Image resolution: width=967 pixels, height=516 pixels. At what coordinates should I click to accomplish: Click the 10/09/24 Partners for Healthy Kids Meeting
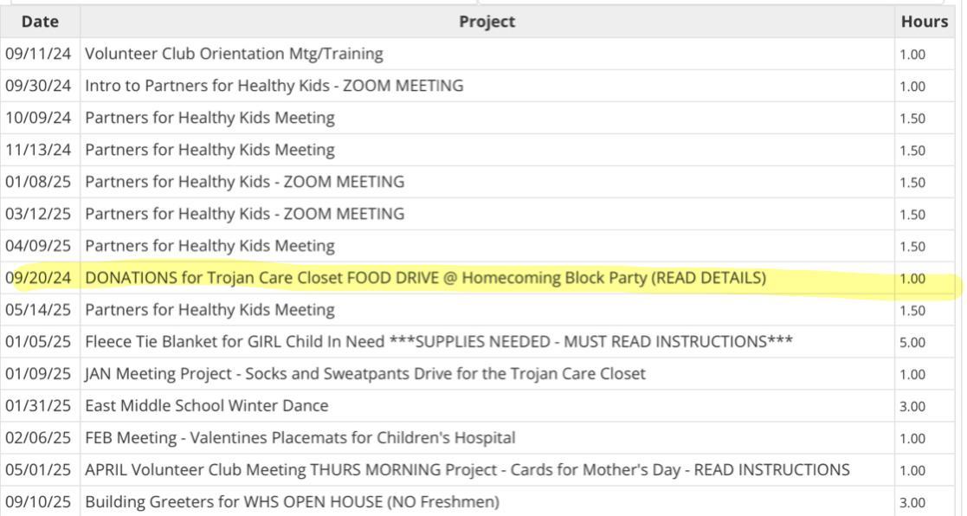(210, 118)
